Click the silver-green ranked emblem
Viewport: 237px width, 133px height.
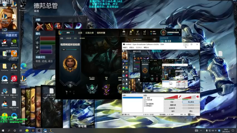point(92,89)
